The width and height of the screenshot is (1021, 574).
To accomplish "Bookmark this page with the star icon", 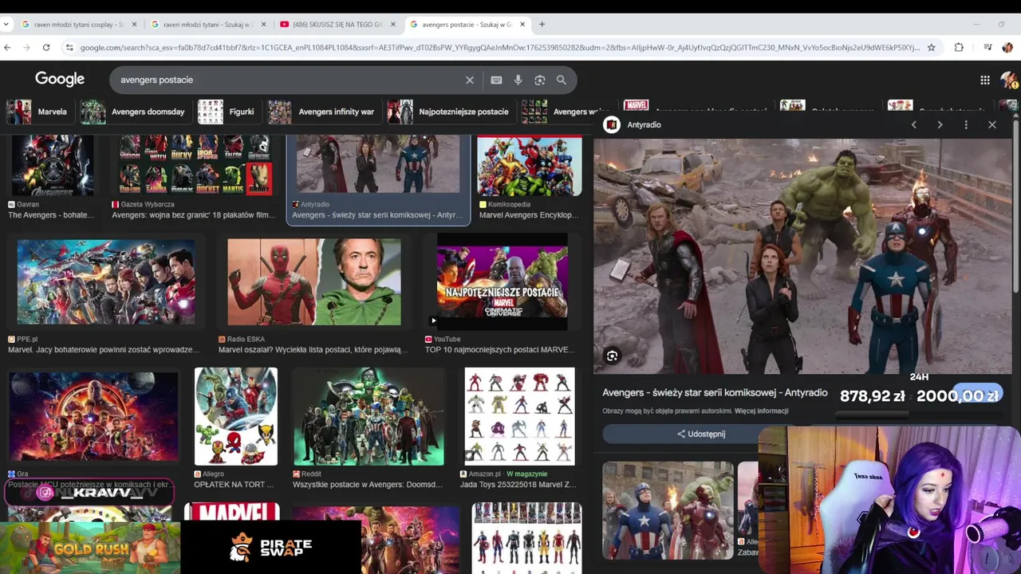I will click(x=931, y=48).
